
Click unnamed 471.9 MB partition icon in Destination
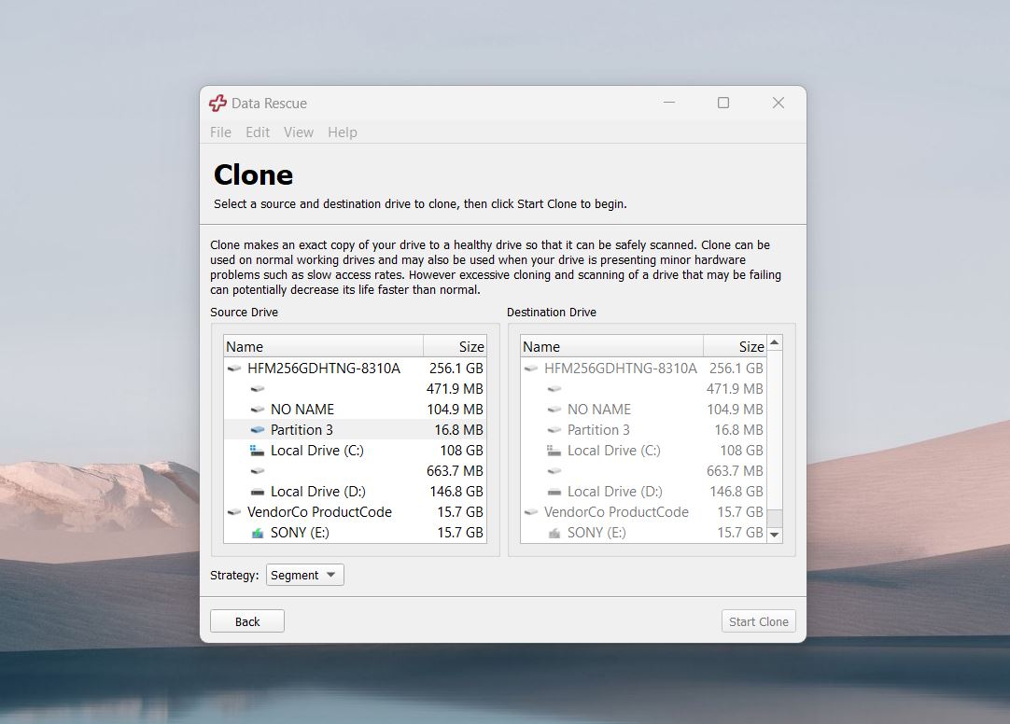(554, 389)
